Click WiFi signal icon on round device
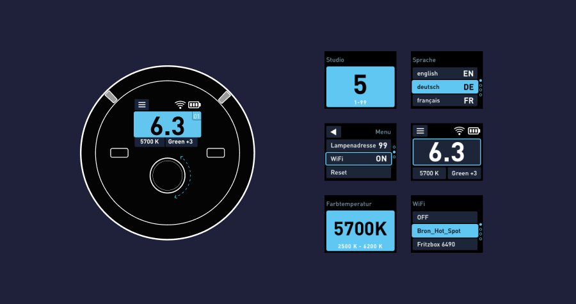The width and height of the screenshot is (576, 304). pos(180,105)
